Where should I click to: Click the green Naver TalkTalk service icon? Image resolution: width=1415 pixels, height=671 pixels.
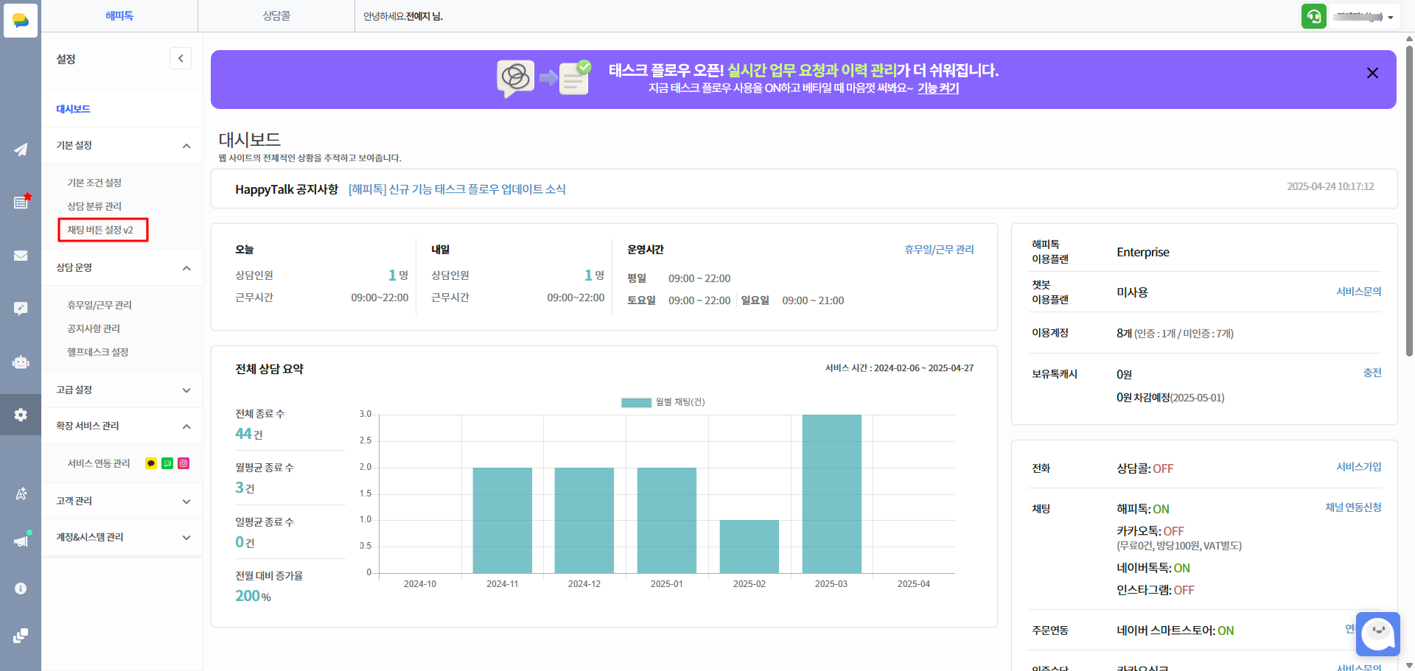[167, 463]
